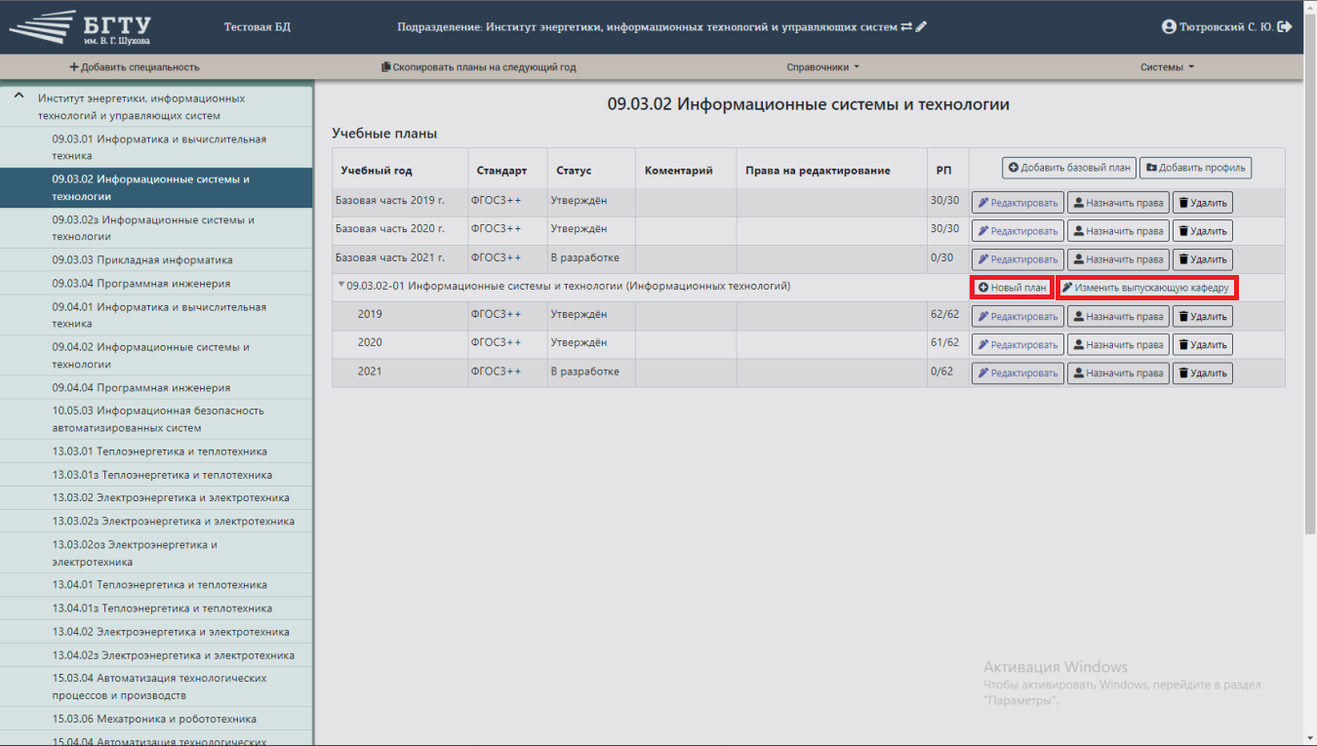Select 13.03.01 Теплоэнергетика и теплотехника
Screen dimensions: 1317x746
(156, 452)
